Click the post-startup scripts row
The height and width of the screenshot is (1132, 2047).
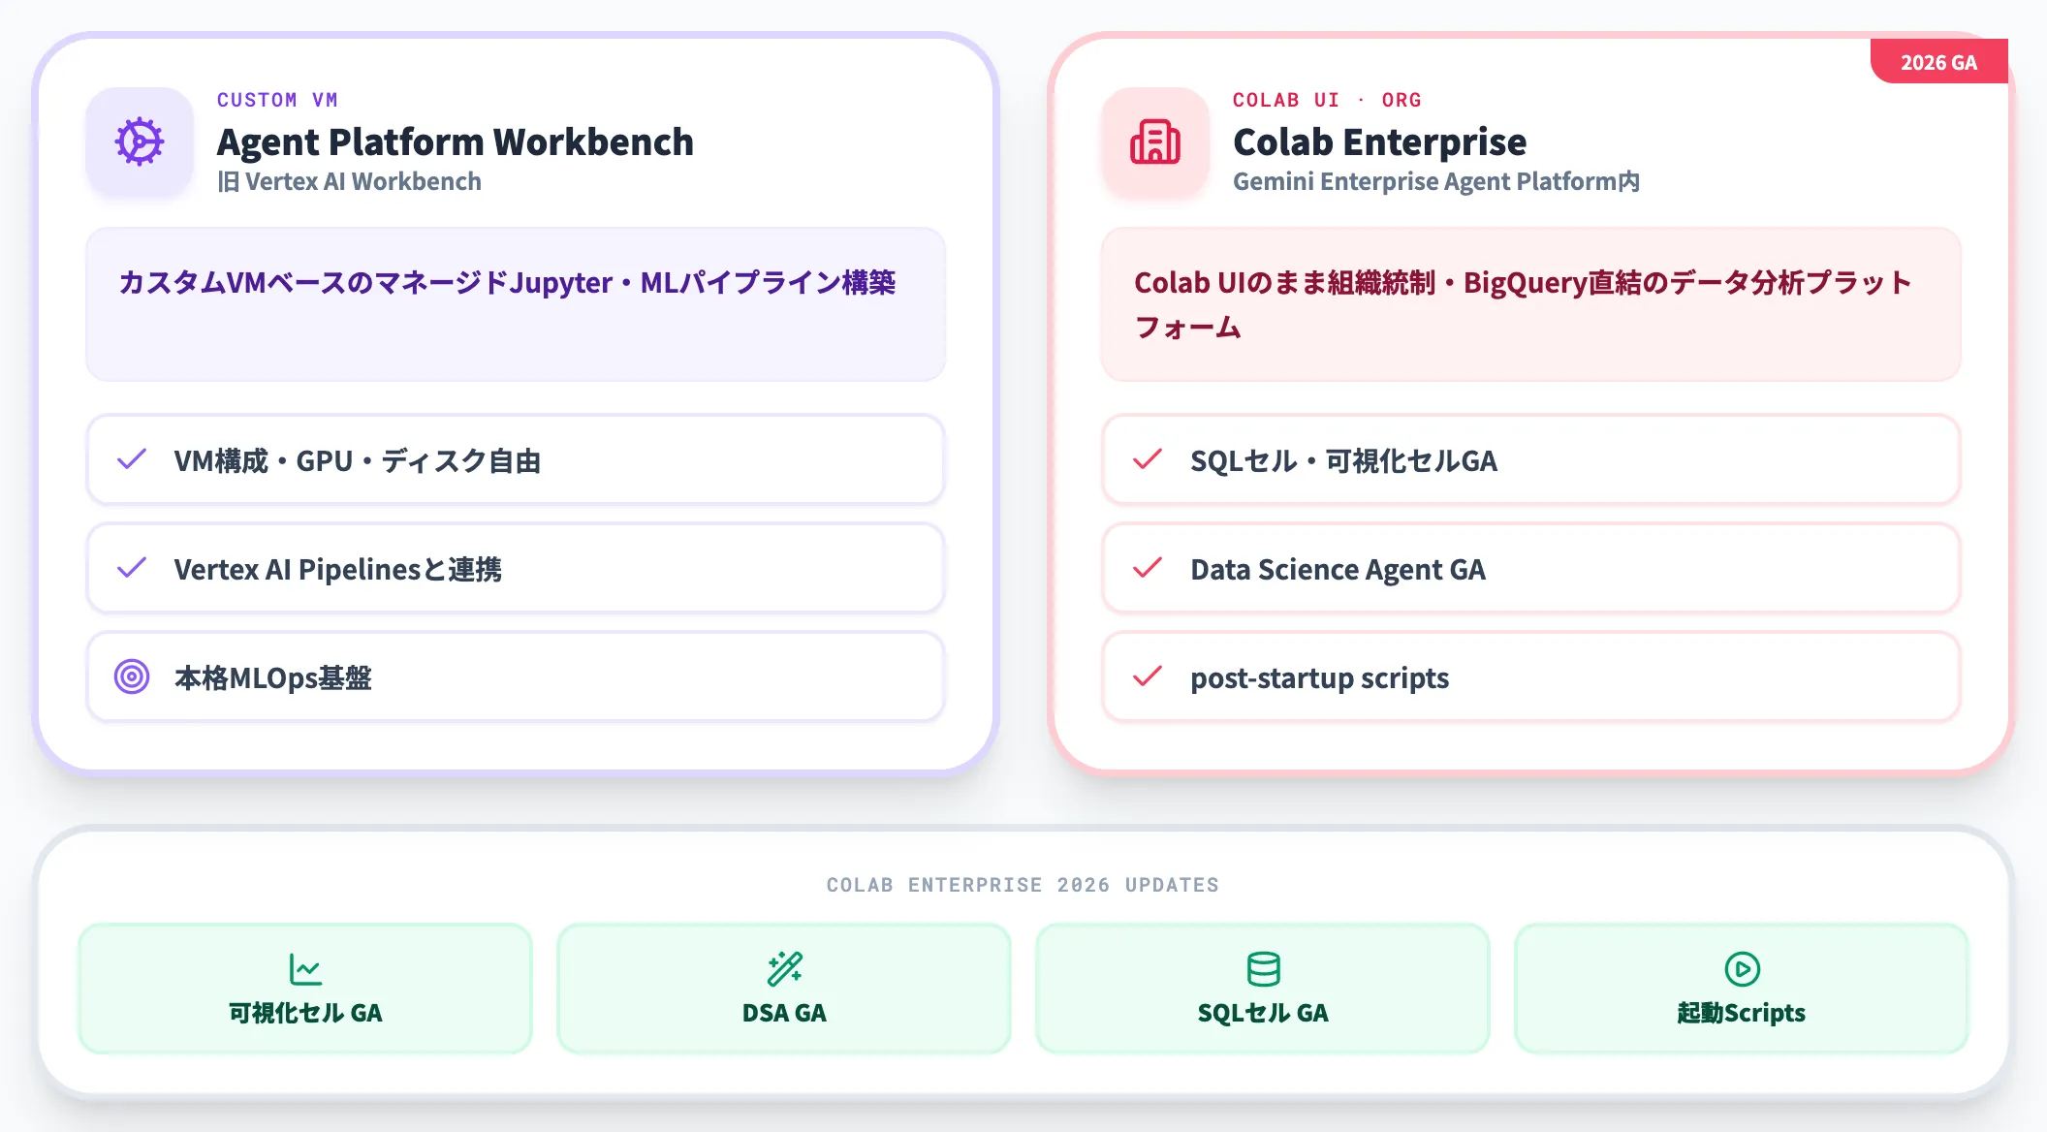coord(1531,676)
